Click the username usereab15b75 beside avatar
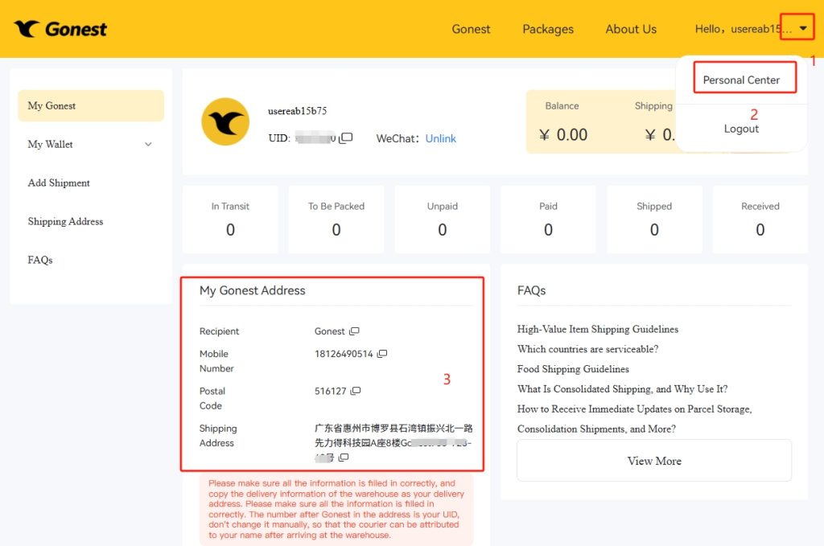 (298, 111)
